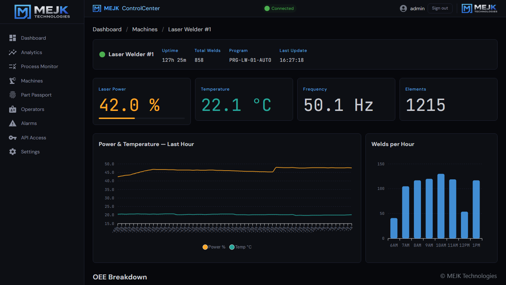The height and width of the screenshot is (285, 506).
Task: Click the Laser Welder #1 card title
Action: [x=131, y=54]
